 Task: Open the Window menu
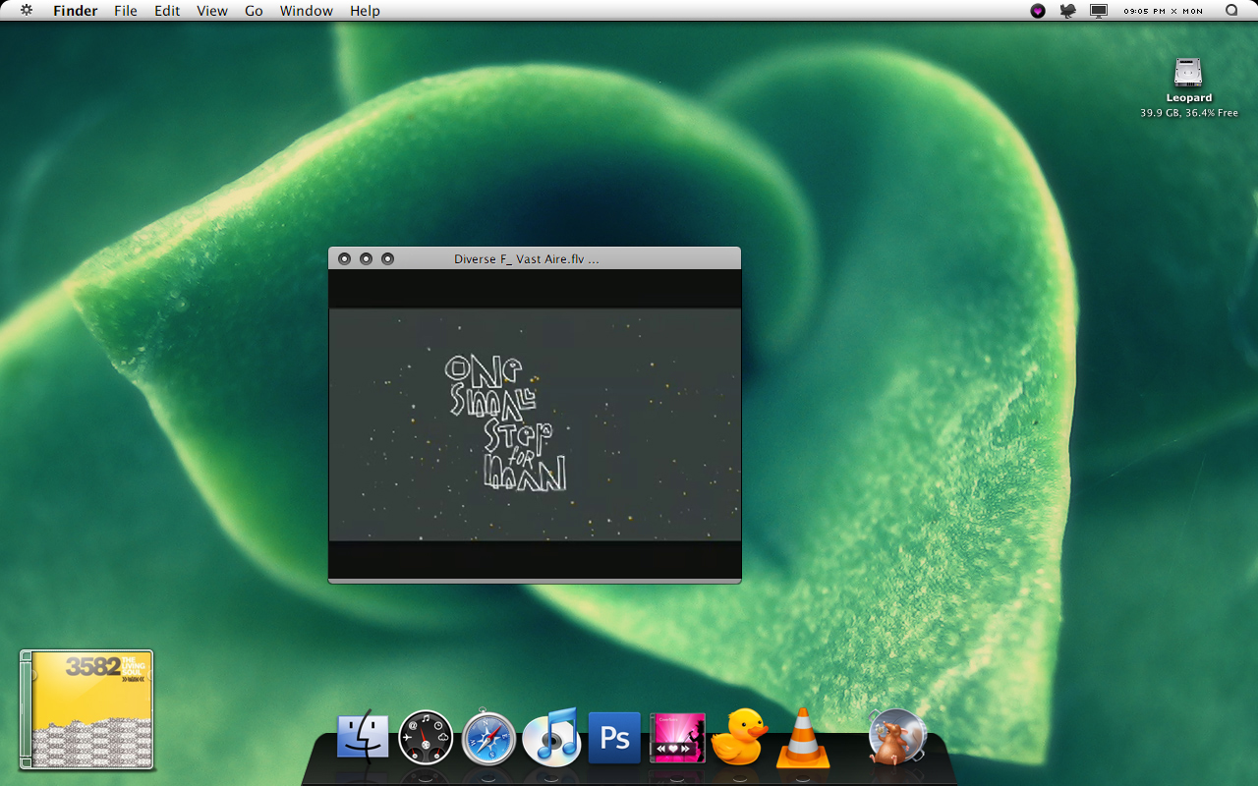[x=307, y=11]
